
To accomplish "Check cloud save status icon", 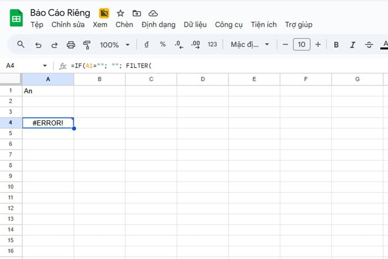I will pos(153,13).
